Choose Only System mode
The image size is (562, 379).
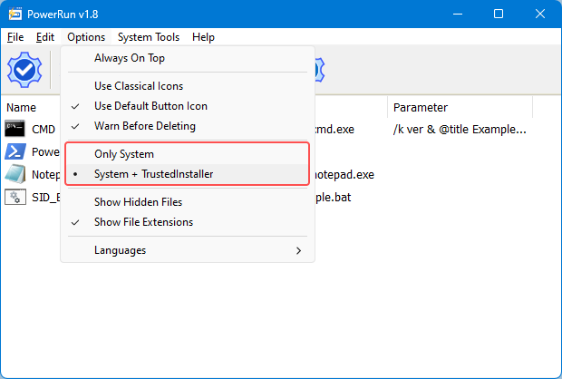click(x=124, y=154)
